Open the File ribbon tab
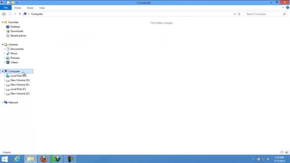The image size is (290, 163). point(6,8)
